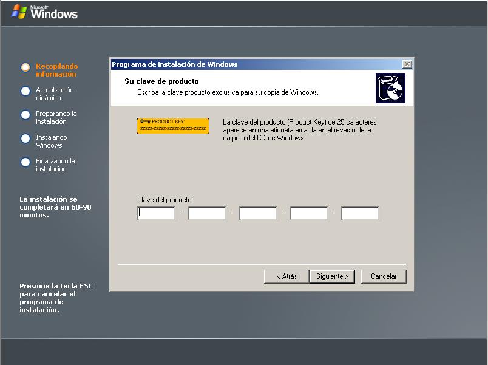
Task: Click the yellow PRODUCT KEY label image
Action: tap(173, 126)
